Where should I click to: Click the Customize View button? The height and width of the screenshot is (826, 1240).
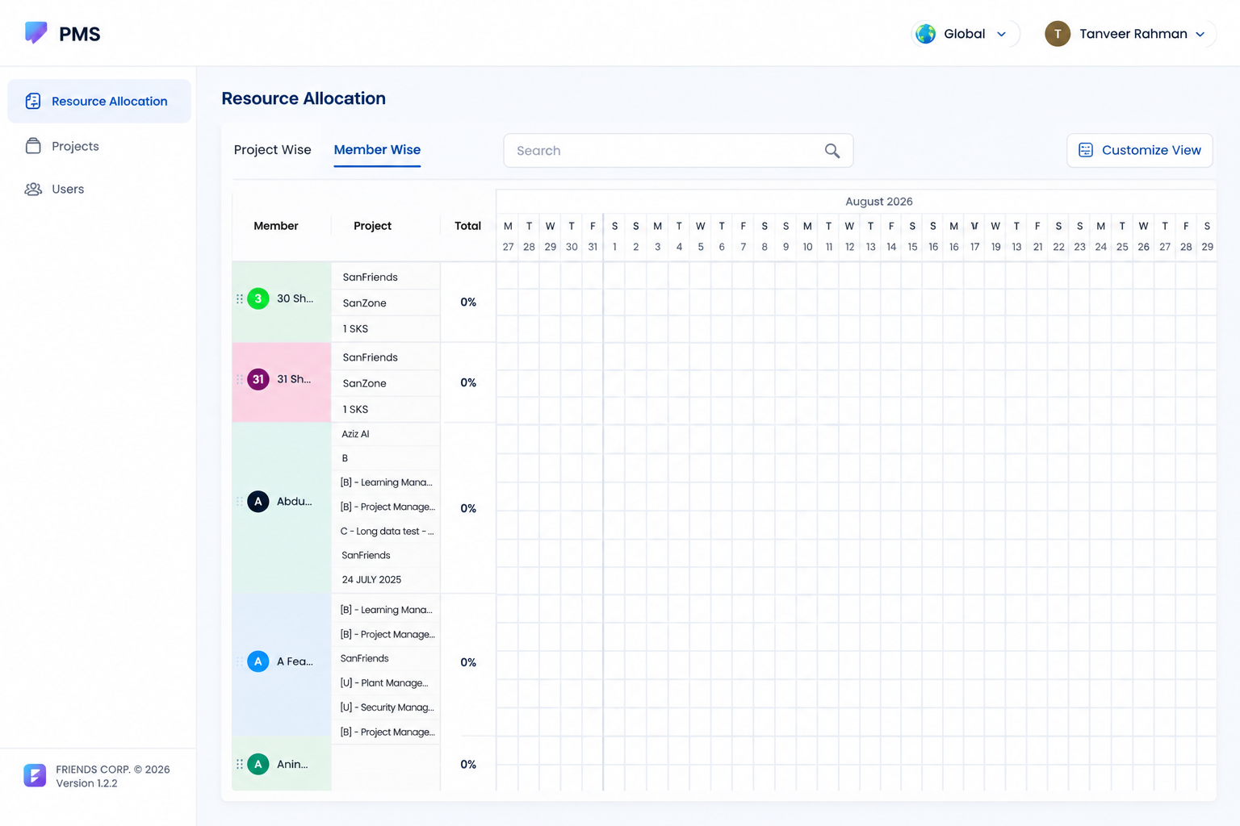click(1139, 150)
